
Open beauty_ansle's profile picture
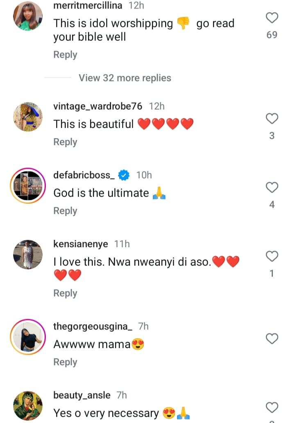(x=28, y=405)
